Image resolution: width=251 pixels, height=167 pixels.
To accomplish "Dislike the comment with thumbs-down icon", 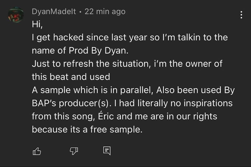I will tap(74, 151).
